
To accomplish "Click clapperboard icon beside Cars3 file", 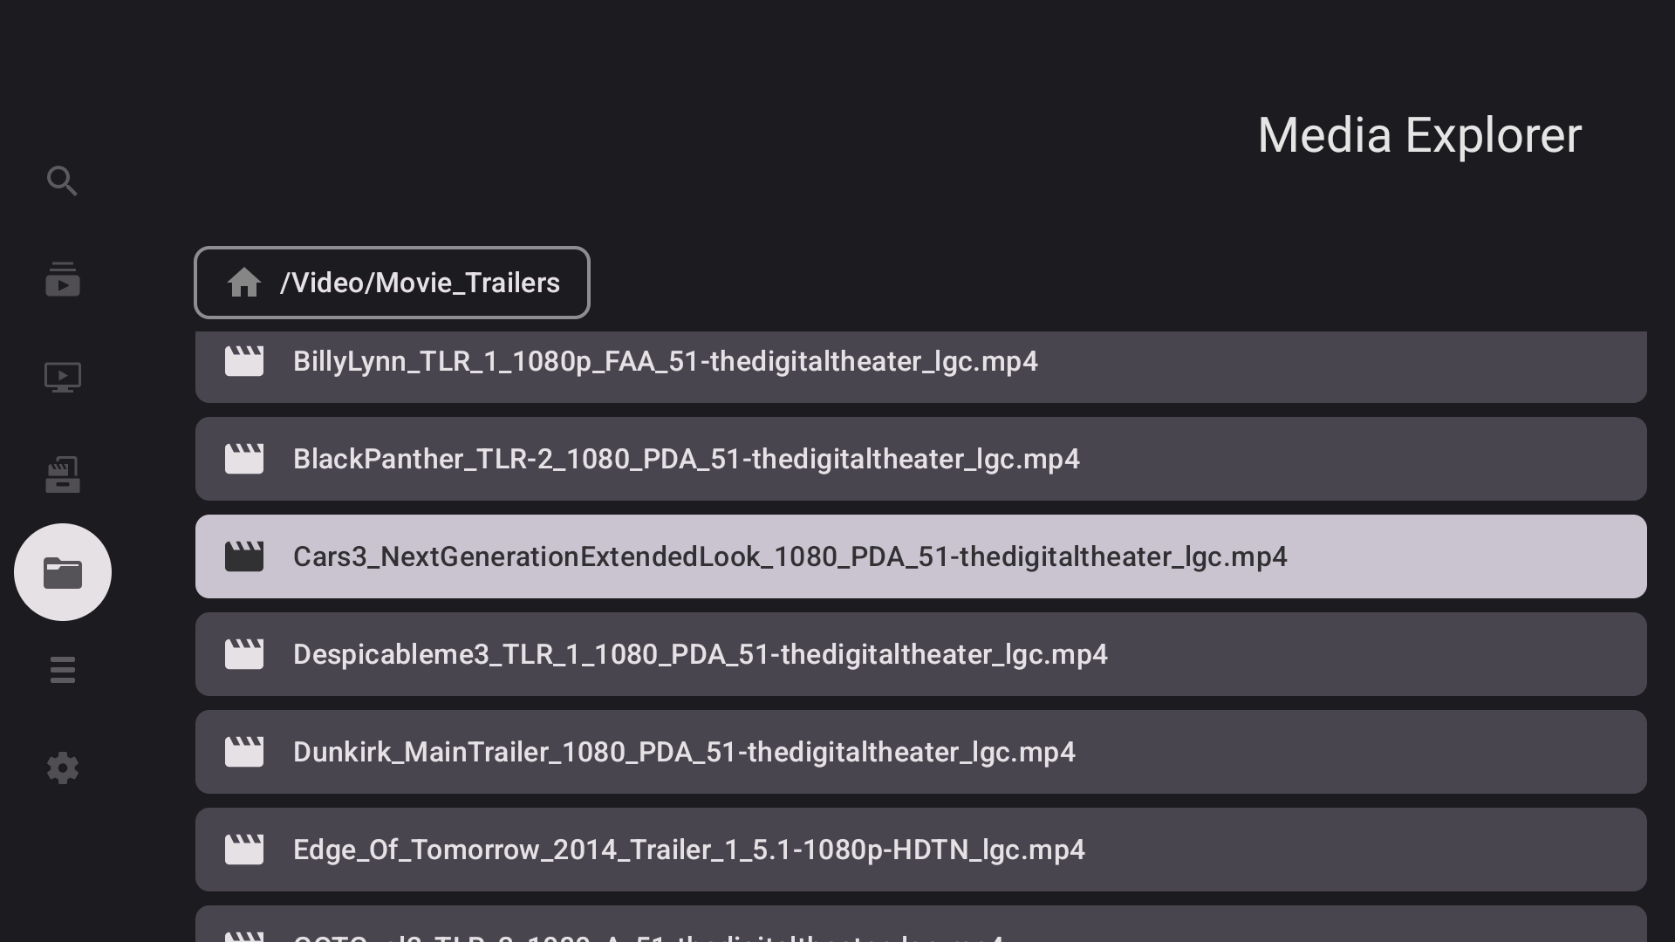I will click(x=244, y=556).
